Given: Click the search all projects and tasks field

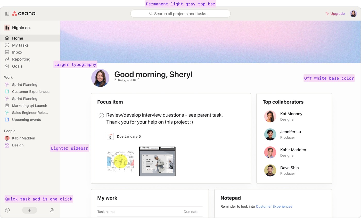Looking at the screenshot, I should [x=180, y=14].
